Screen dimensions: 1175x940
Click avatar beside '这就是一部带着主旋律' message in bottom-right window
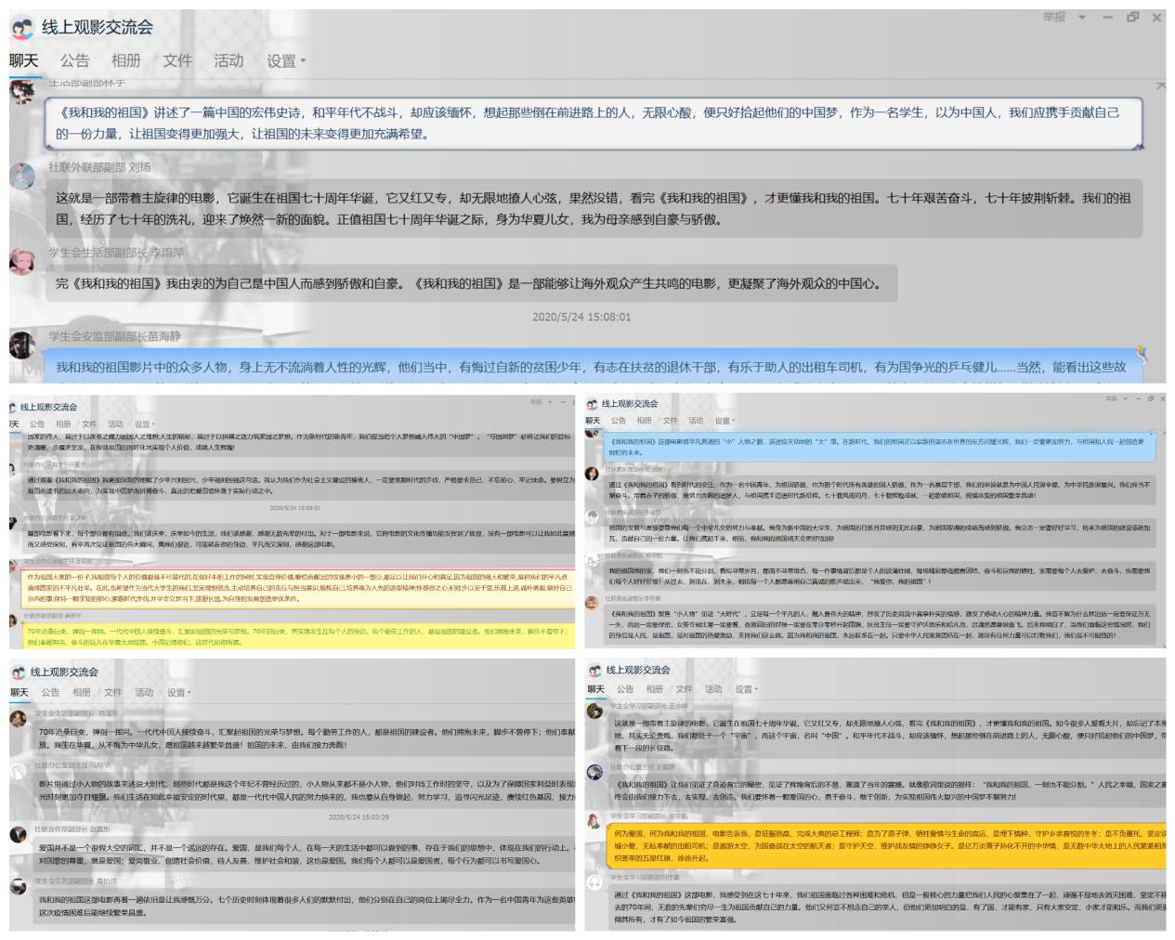click(x=594, y=712)
